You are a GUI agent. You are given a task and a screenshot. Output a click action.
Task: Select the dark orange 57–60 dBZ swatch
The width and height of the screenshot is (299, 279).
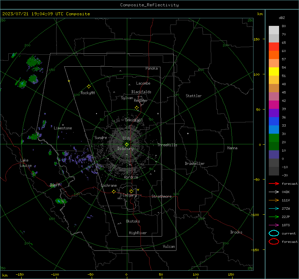point(274,55)
